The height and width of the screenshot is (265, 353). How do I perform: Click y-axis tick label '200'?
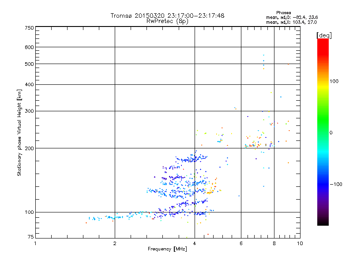pos(29,148)
